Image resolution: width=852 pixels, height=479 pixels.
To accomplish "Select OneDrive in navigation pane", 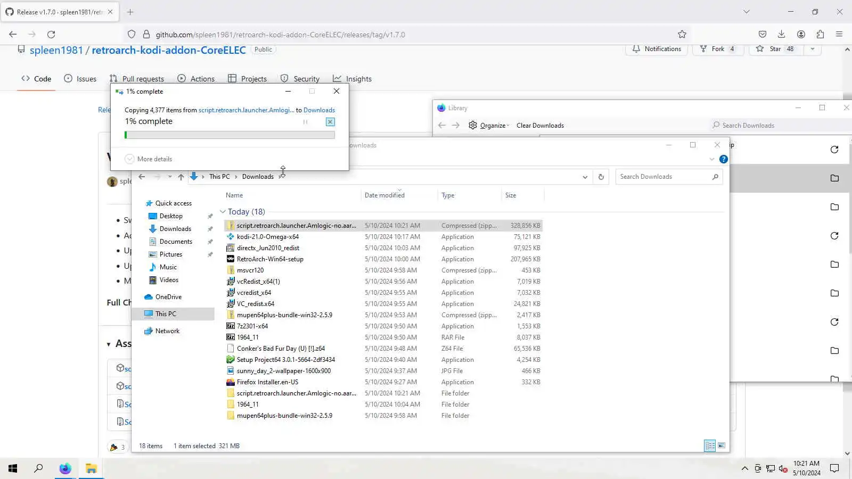I will point(168,297).
